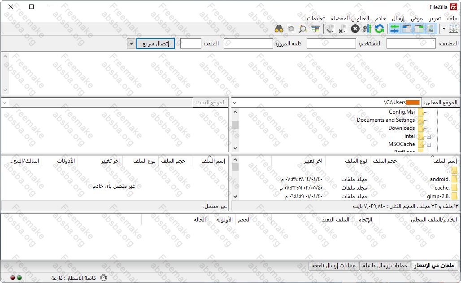Focus the المضيف host input field

coord(411,44)
